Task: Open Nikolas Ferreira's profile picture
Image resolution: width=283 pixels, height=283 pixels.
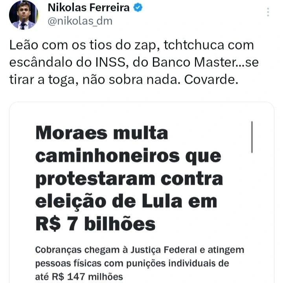Action: (23, 15)
